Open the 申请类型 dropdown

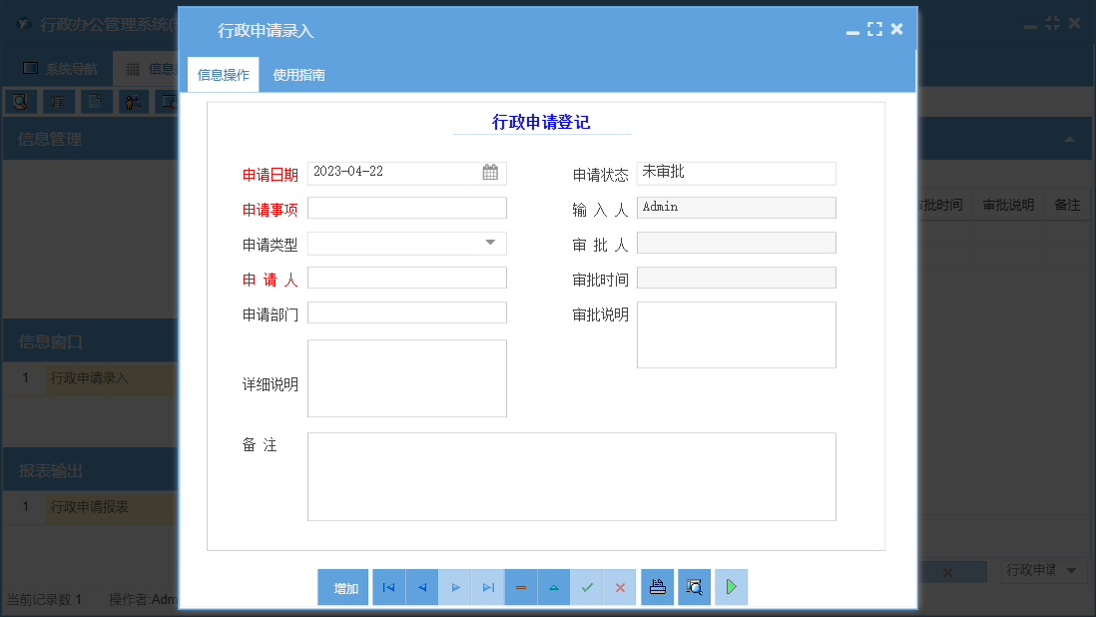click(490, 243)
